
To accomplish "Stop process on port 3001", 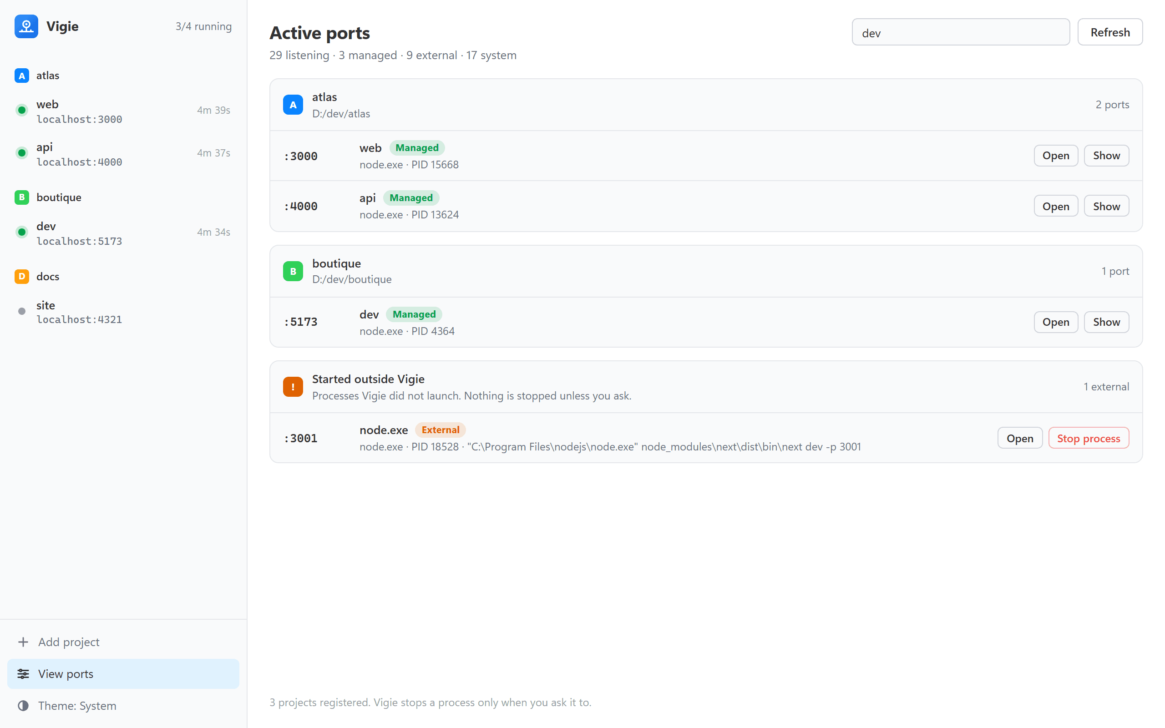I will coord(1089,438).
